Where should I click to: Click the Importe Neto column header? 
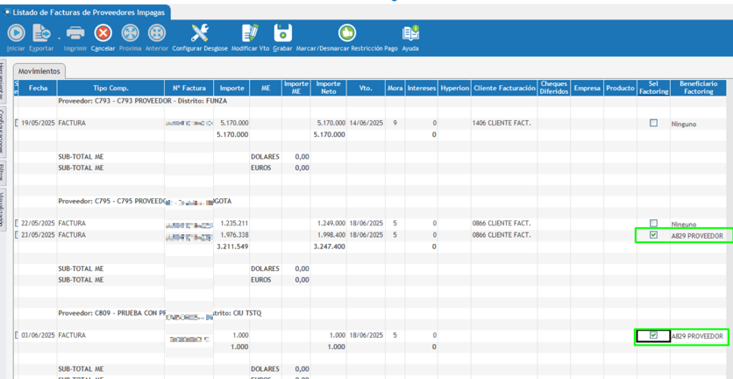click(x=328, y=89)
